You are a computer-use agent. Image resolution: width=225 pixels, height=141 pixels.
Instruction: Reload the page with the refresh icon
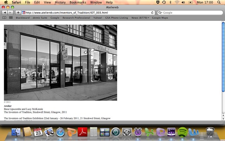(x=152, y=13)
